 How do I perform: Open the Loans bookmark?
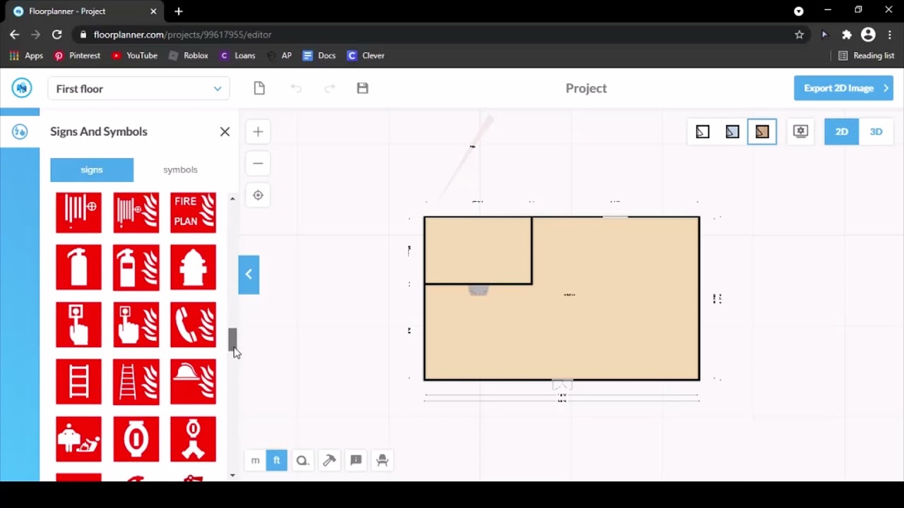click(x=237, y=56)
